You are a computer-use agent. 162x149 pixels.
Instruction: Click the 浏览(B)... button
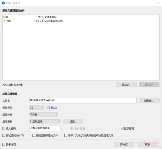[x=149, y=101]
